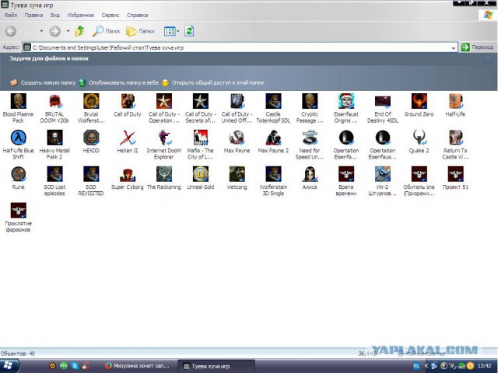Click the Forward navigation button
This screenshot has height=373, width=498.
coord(55,31)
